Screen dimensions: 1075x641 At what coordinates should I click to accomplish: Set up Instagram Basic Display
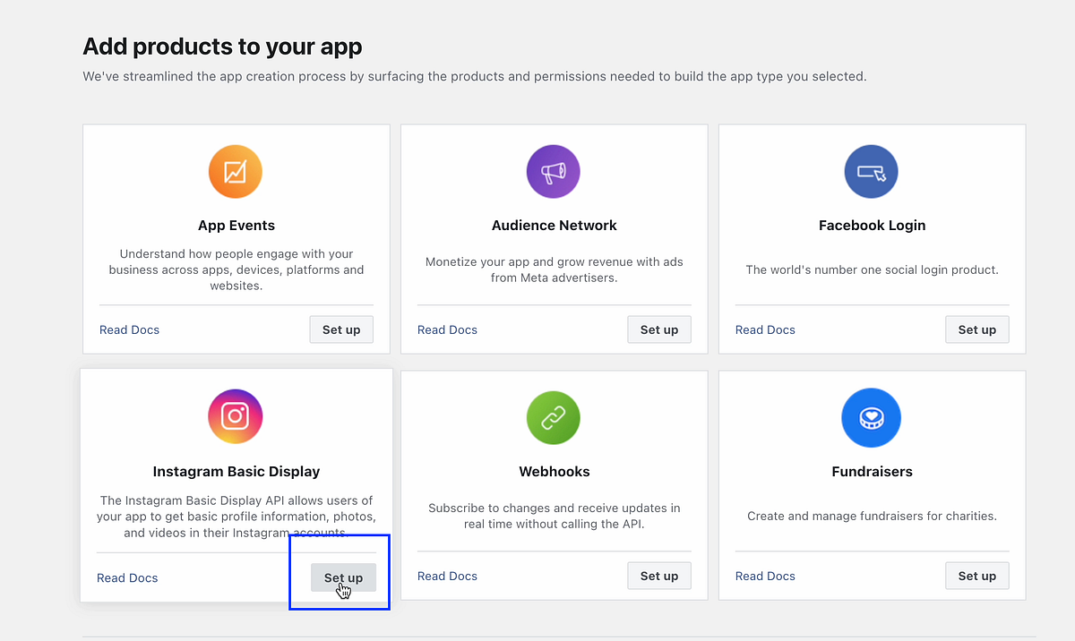(341, 577)
